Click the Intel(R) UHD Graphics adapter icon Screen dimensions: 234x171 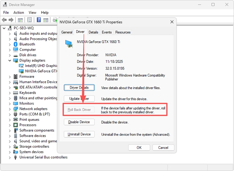[x=21, y=66]
